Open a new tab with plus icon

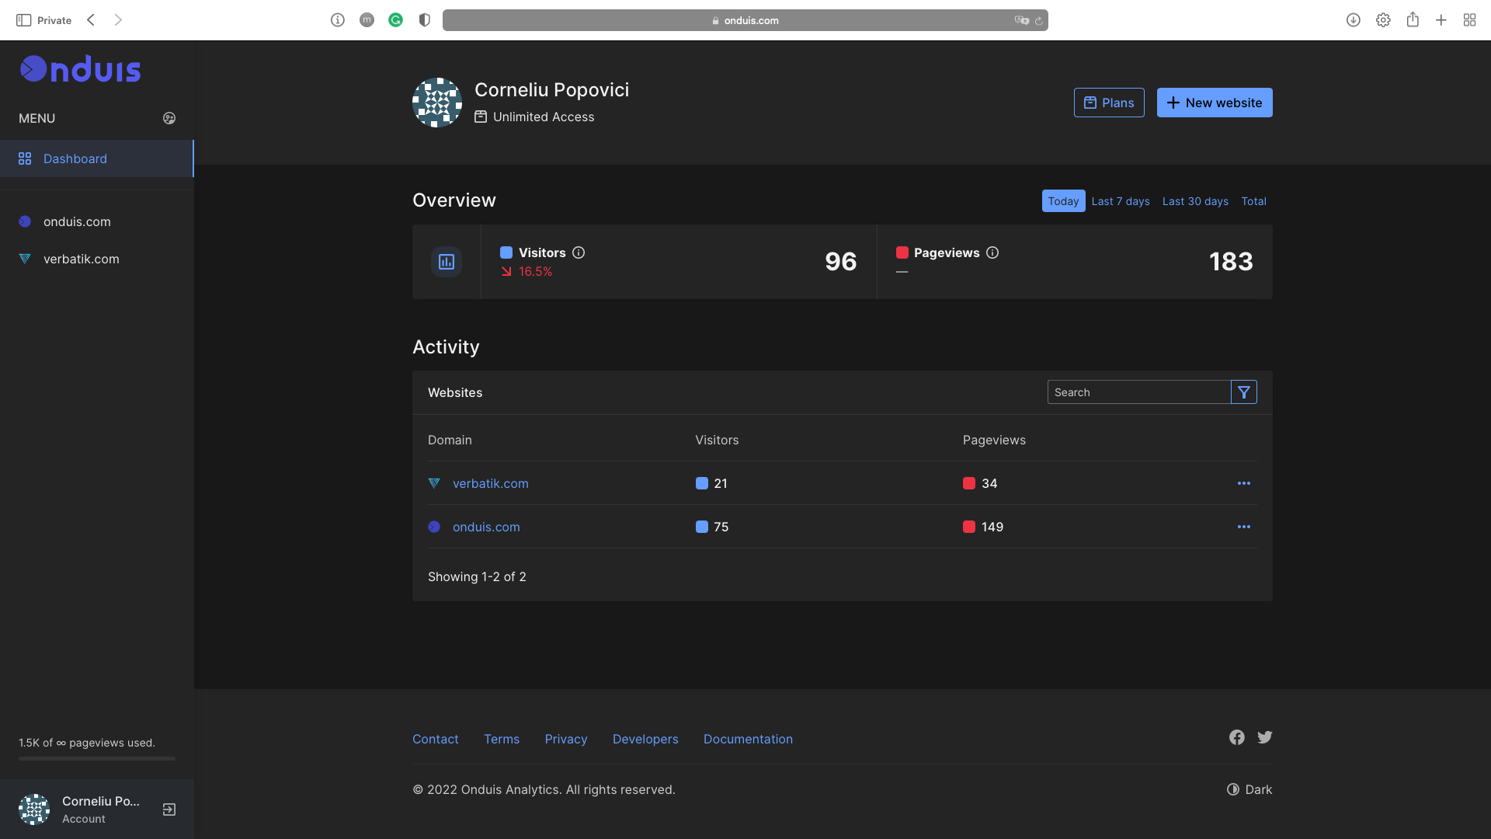pos(1441,20)
